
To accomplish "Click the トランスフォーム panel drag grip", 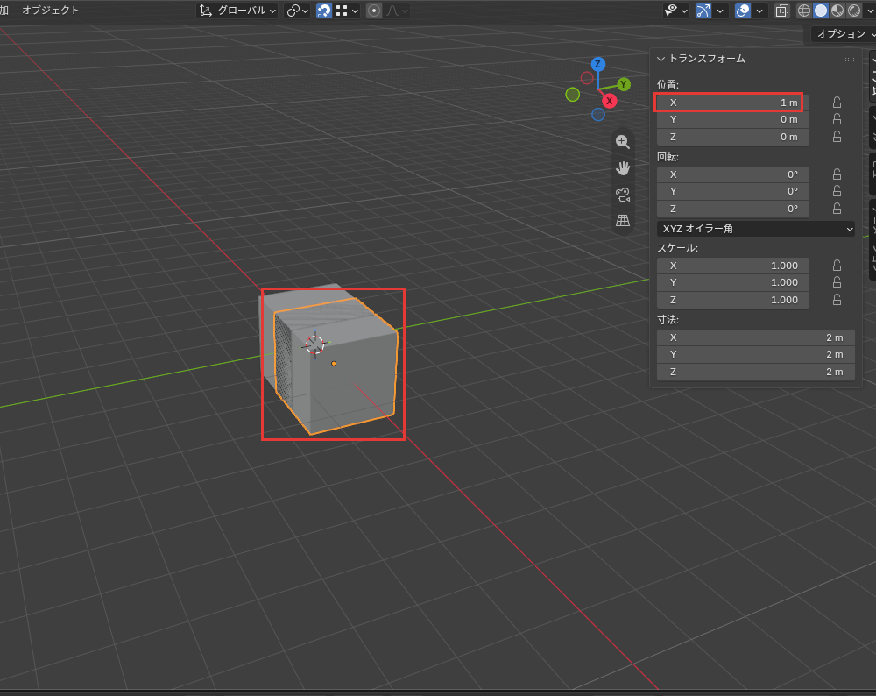I will 849,60.
